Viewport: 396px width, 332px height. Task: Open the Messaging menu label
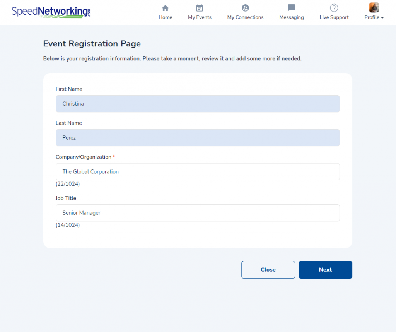[x=292, y=17]
